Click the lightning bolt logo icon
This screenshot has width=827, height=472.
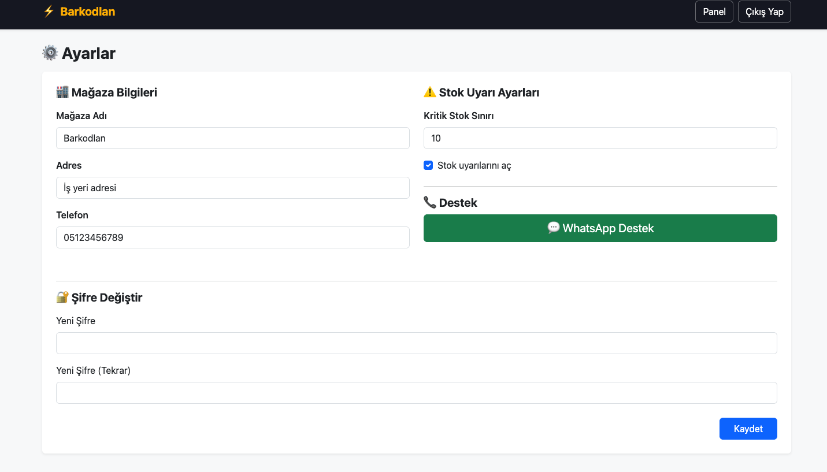(x=49, y=12)
